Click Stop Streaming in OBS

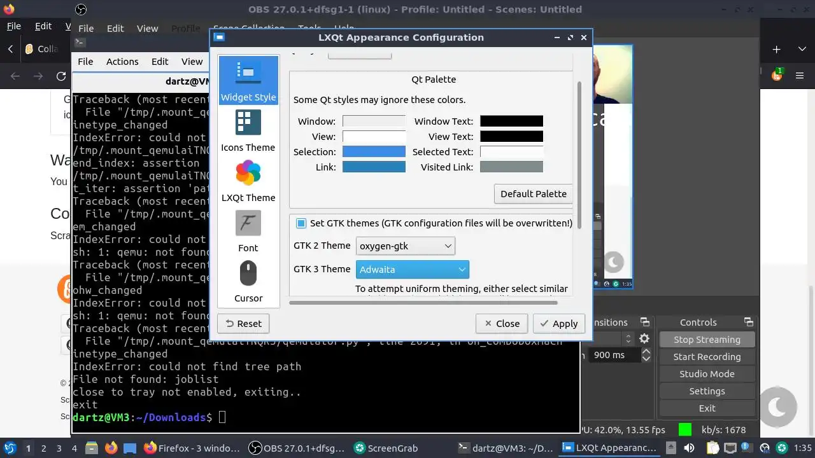tap(707, 340)
